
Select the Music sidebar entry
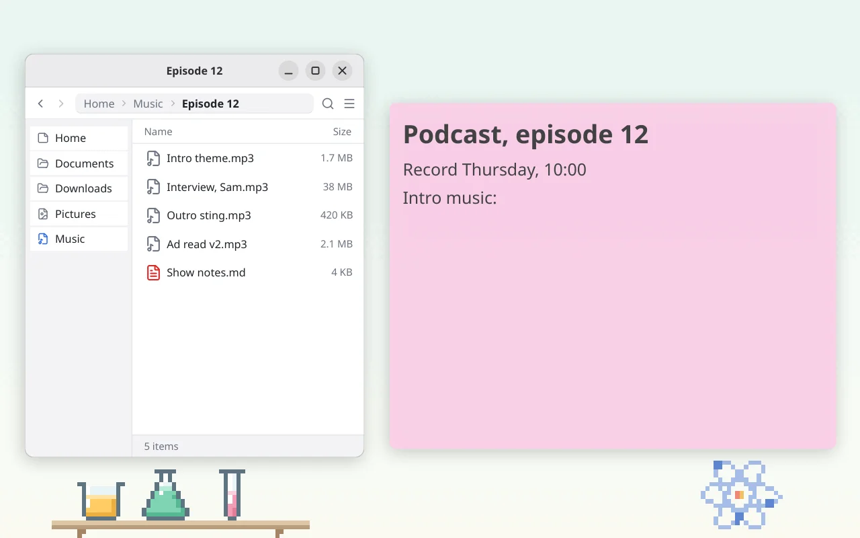[x=79, y=239]
